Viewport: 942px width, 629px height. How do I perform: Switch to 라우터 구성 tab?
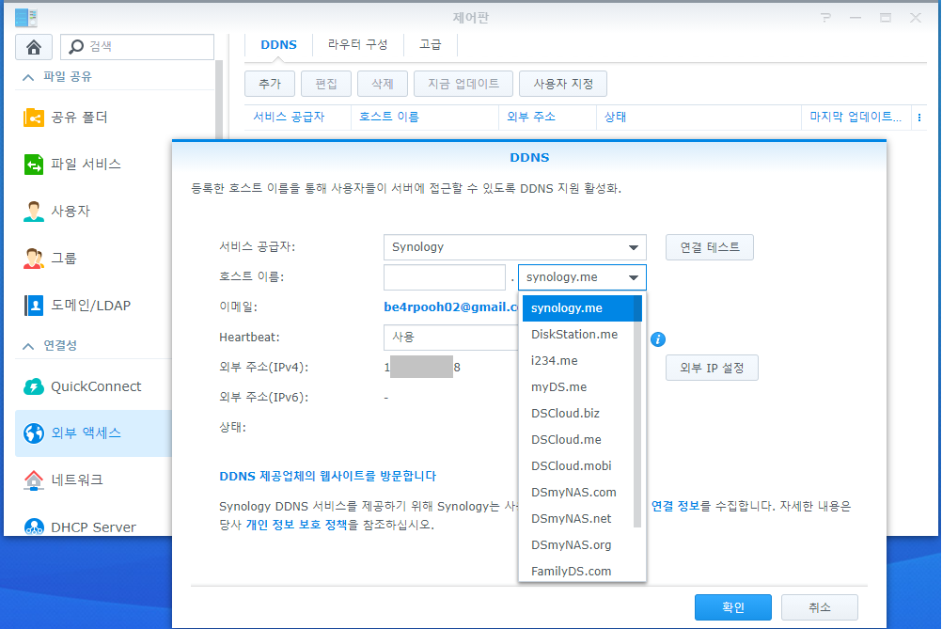click(x=357, y=44)
